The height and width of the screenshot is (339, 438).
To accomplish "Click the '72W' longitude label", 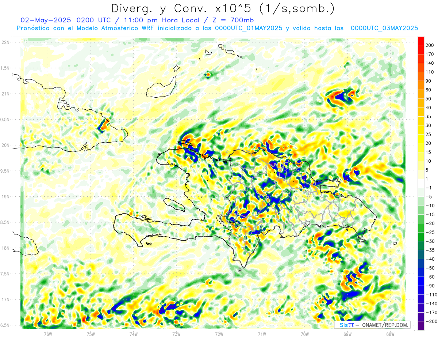I will click(219, 334).
